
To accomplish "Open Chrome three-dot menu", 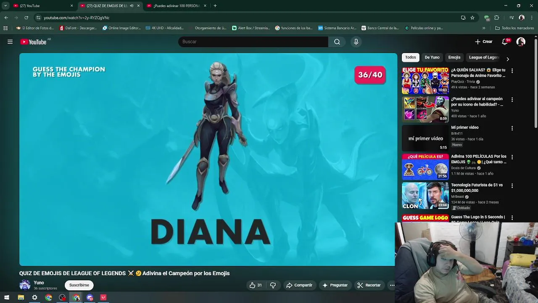I will coord(532,18).
